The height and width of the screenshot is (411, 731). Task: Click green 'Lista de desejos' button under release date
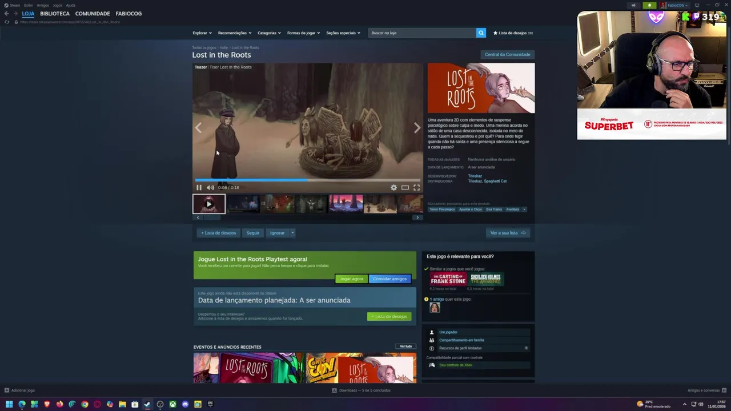click(389, 316)
